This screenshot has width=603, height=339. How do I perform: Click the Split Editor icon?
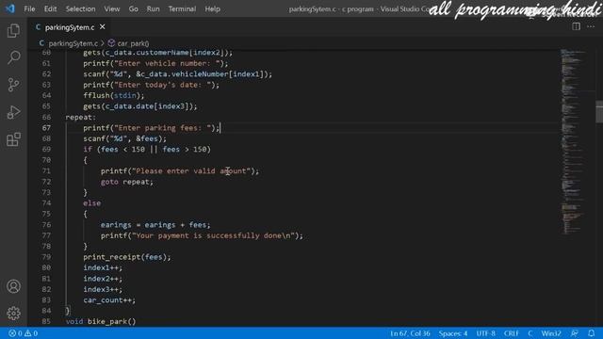click(576, 26)
